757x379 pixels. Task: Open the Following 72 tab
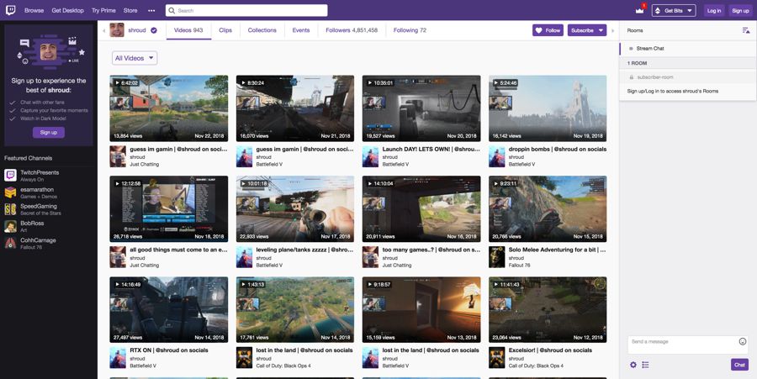[410, 30]
